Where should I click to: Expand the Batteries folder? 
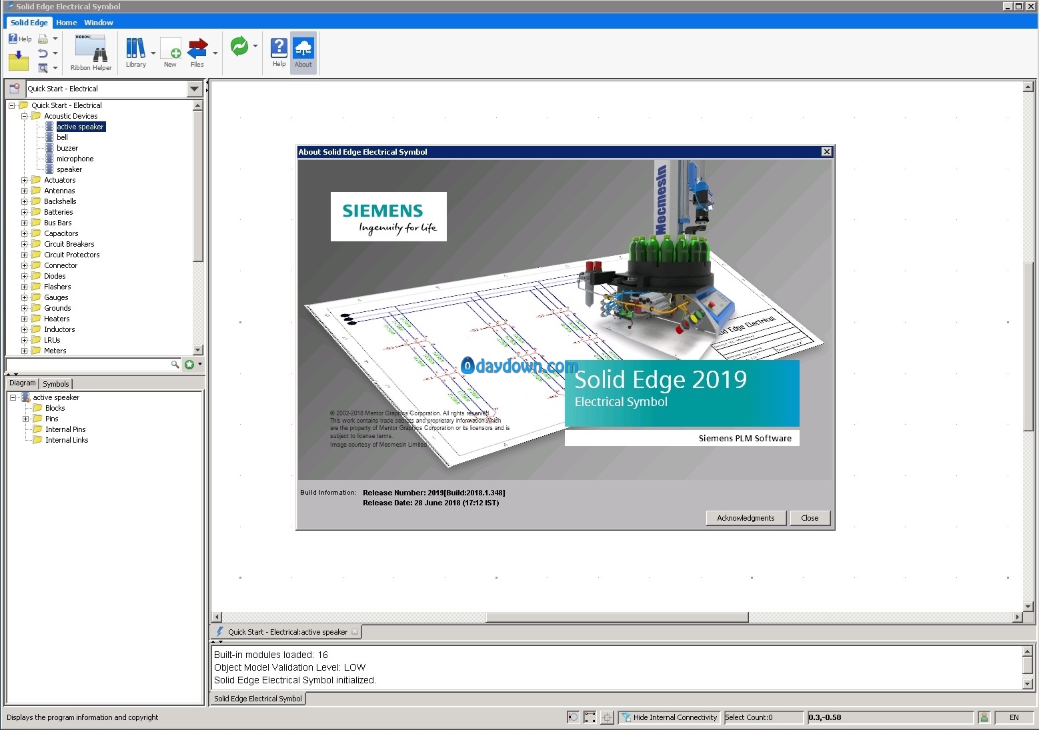(25, 212)
